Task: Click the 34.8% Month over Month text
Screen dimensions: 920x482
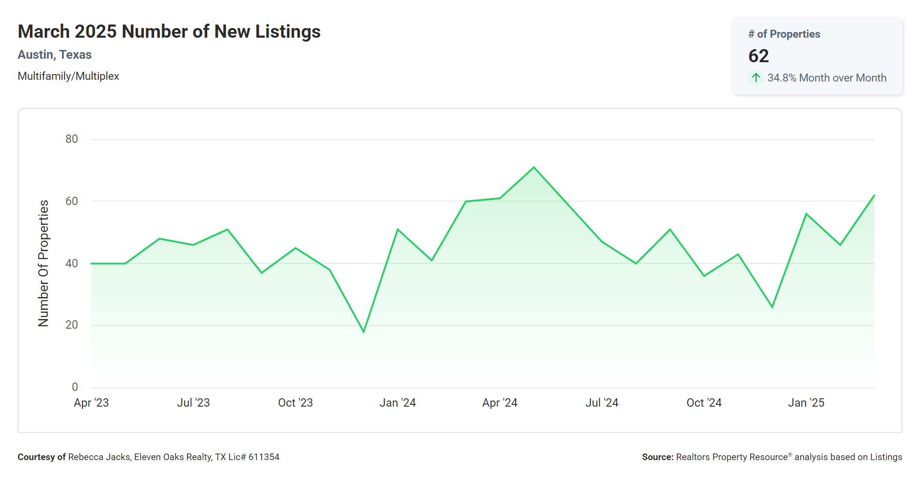Action: click(827, 78)
